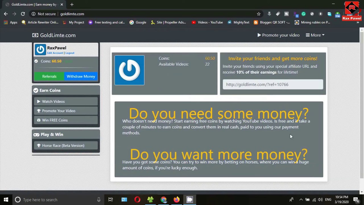Open the Google bookmark
This screenshot has height=205, width=364.
[x=138, y=22]
